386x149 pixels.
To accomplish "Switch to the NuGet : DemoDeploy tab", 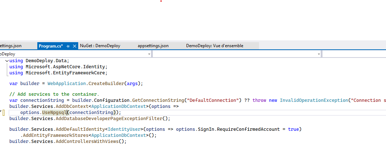I will point(100,46).
